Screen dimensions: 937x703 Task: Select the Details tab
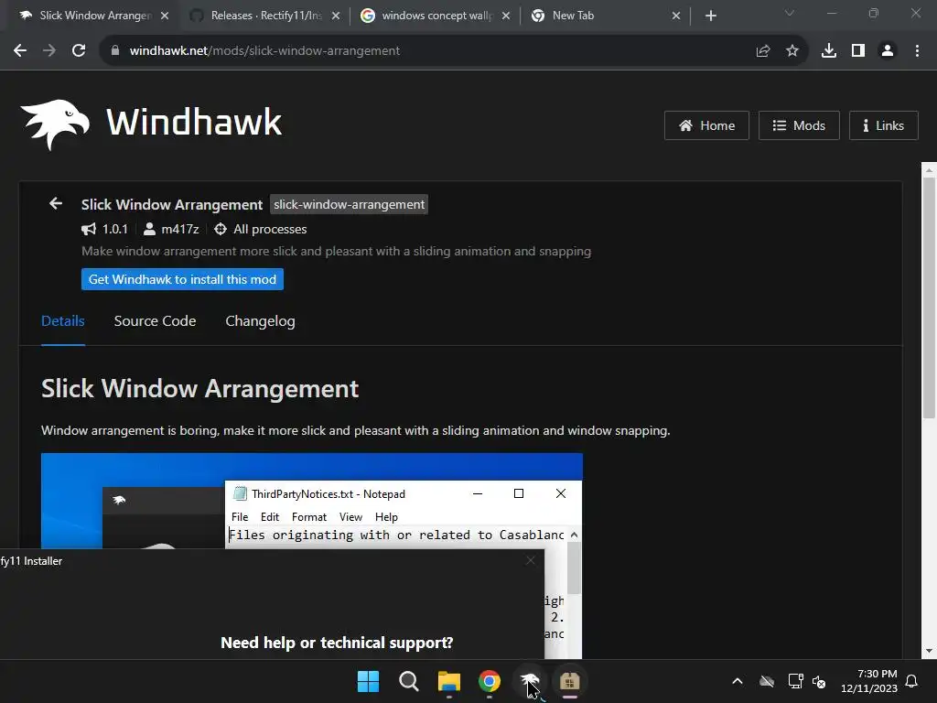click(x=63, y=321)
